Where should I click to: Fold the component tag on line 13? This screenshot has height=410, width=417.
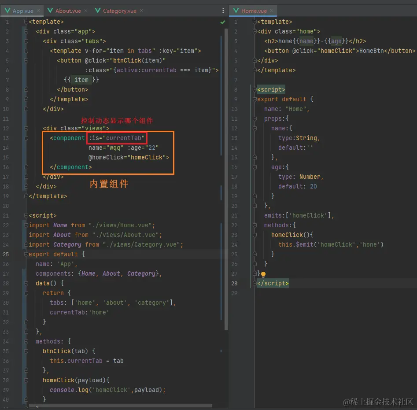26,138
